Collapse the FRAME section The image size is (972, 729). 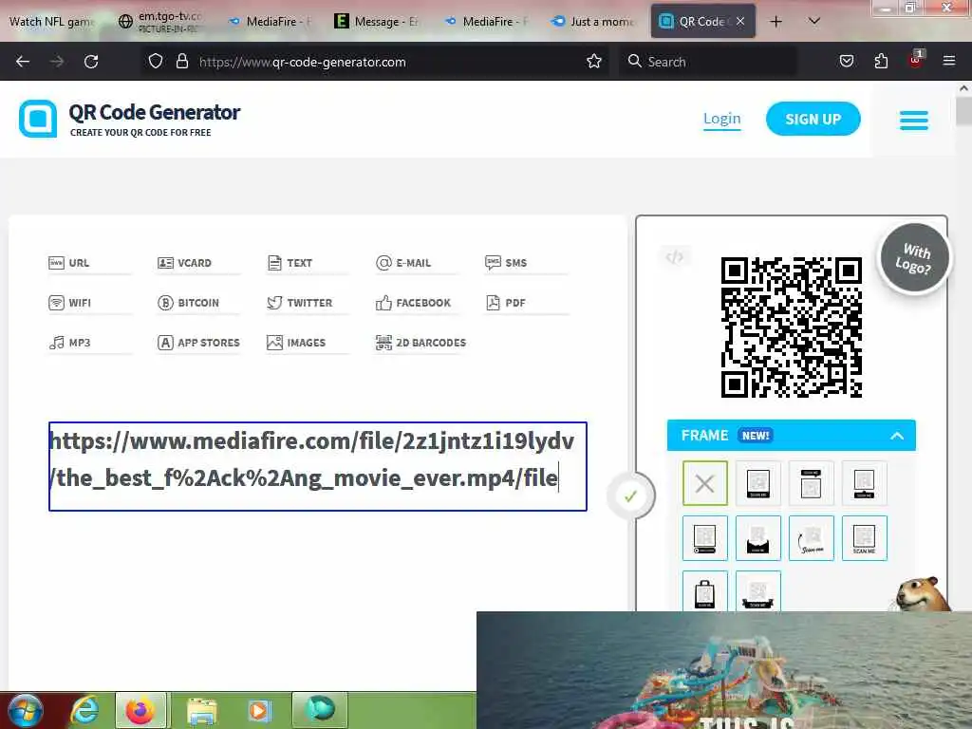tap(896, 436)
